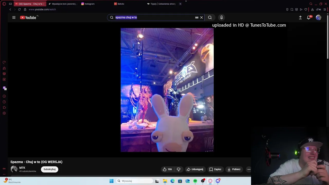This screenshot has width=329, height=185.
Task: Open File Explorer from taskbar
Action: pos(165,181)
